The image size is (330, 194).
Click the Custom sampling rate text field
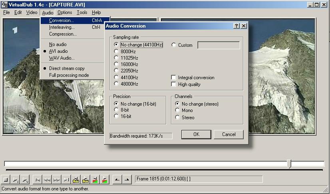(x=219, y=45)
